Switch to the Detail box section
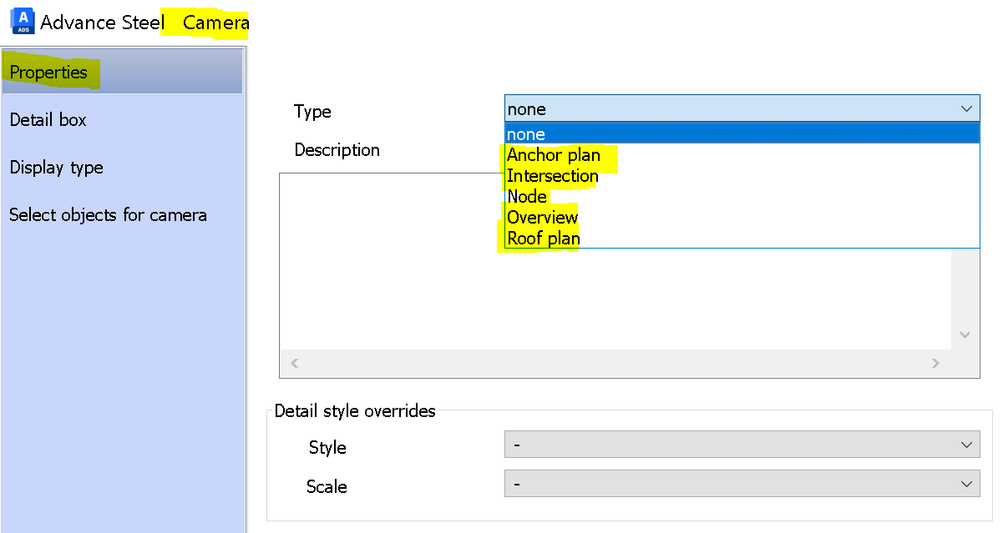Viewport: 1003px width, 533px height. pos(48,119)
